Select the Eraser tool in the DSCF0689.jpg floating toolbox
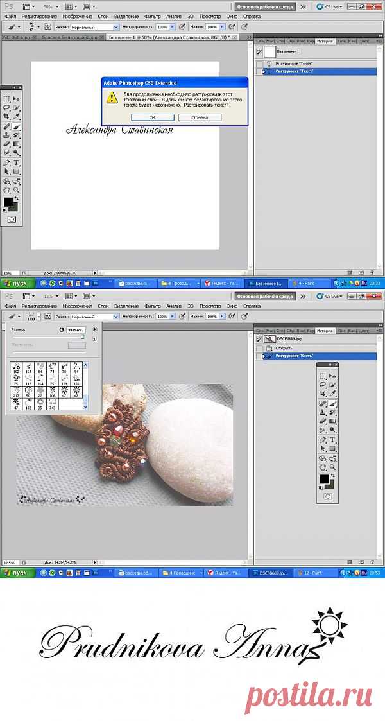The height and width of the screenshot is (721, 385). coord(323,421)
